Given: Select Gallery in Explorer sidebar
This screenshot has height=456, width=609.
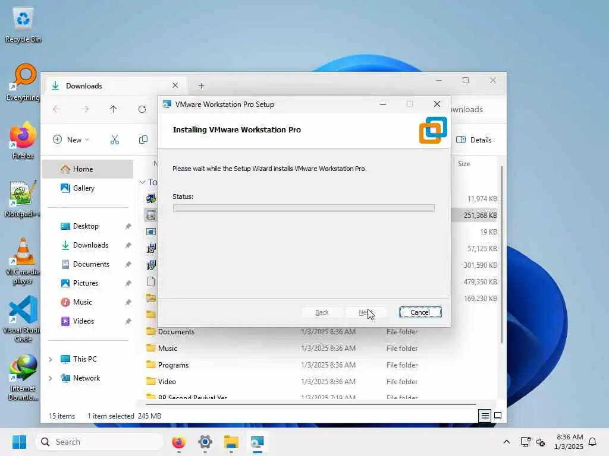Looking at the screenshot, I should [x=87, y=188].
